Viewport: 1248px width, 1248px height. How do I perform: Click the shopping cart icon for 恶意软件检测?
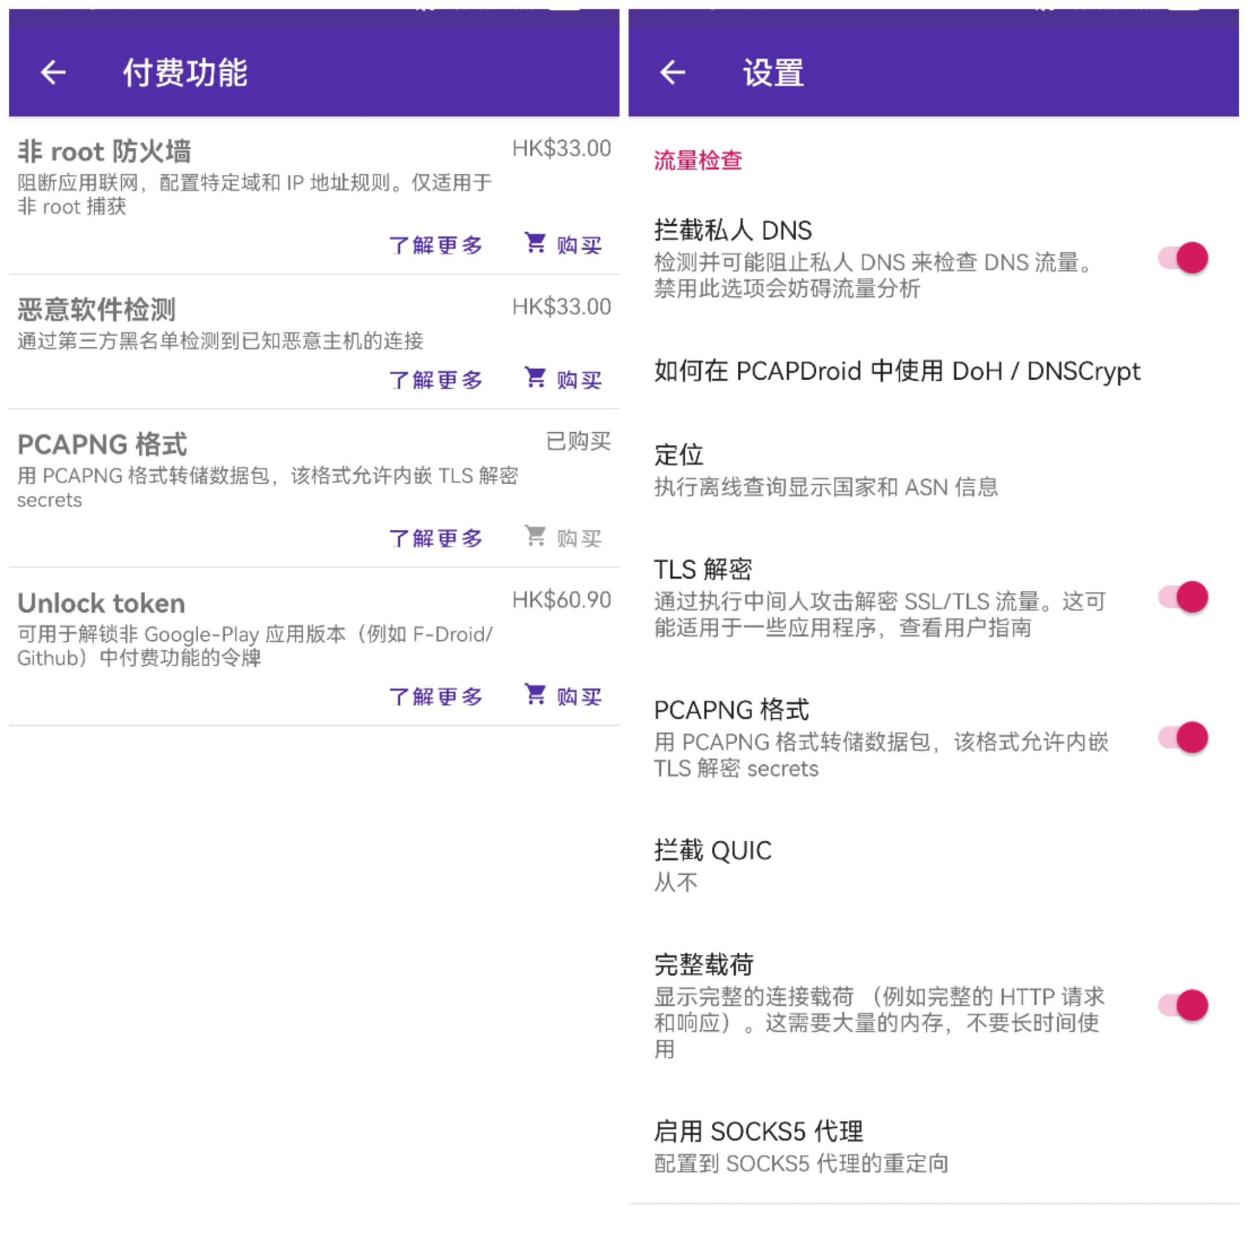pyautogui.click(x=535, y=379)
